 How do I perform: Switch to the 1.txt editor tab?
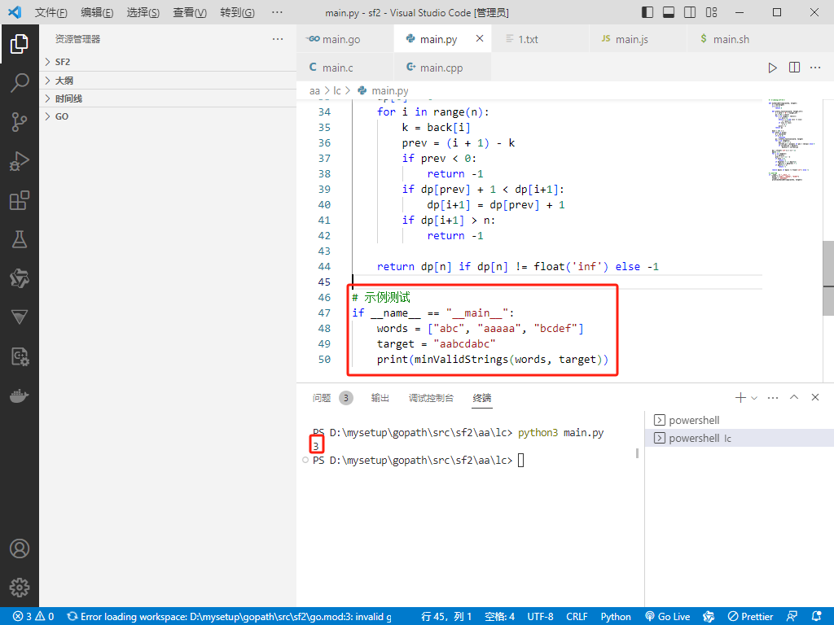point(541,39)
